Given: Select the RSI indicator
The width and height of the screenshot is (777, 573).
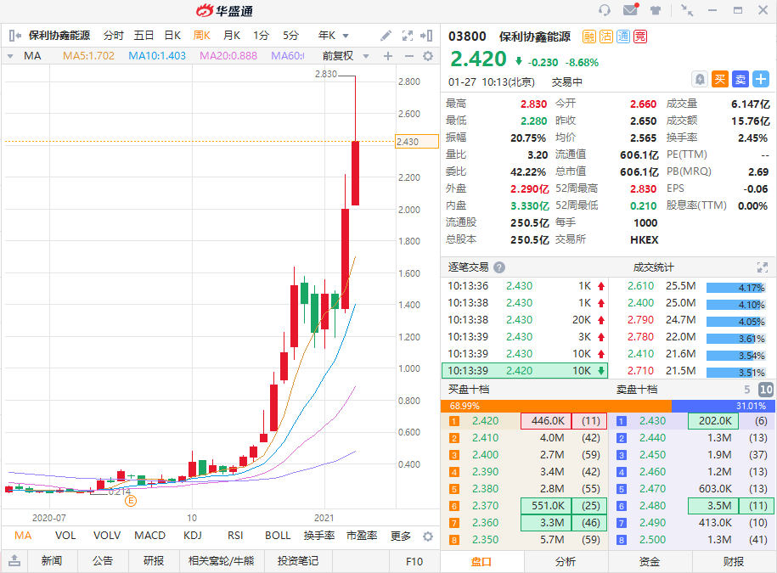Looking at the screenshot, I should 235,536.
